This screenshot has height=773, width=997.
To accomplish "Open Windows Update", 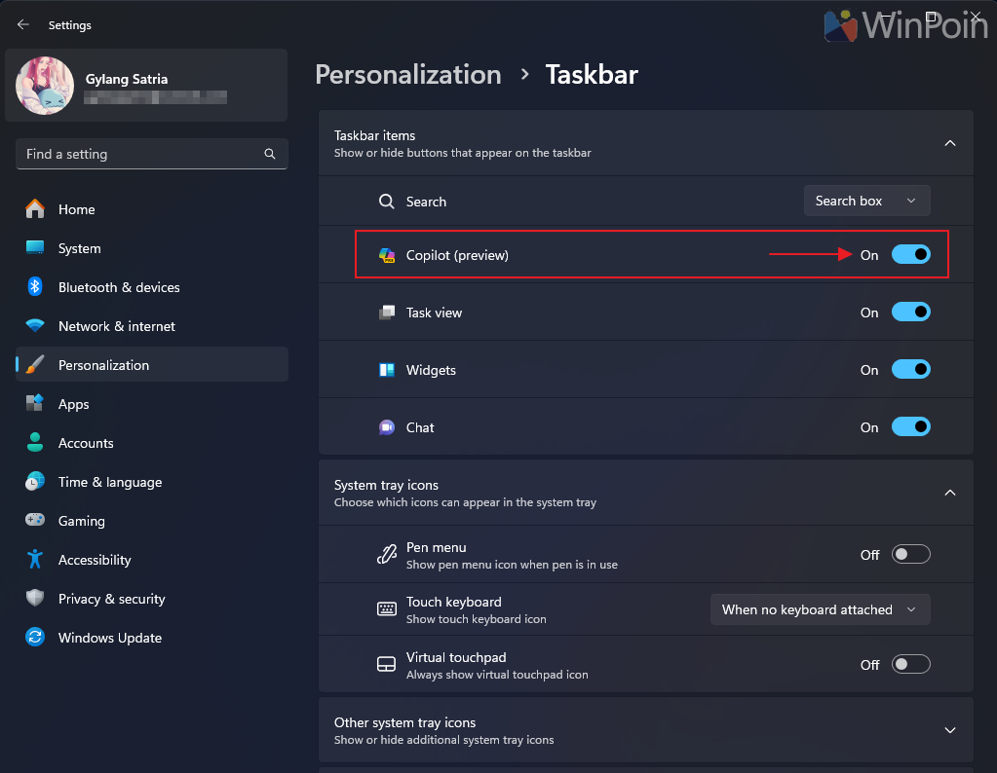I will pyautogui.click(x=152, y=638).
